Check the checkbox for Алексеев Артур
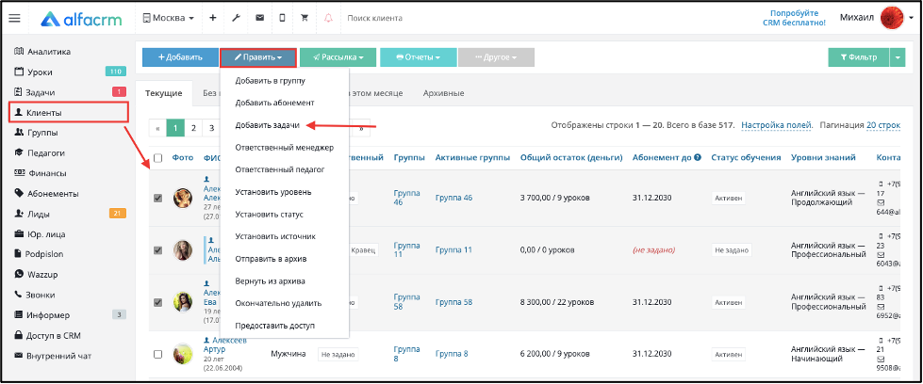This screenshot has width=923, height=384. (x=157, y=354)
